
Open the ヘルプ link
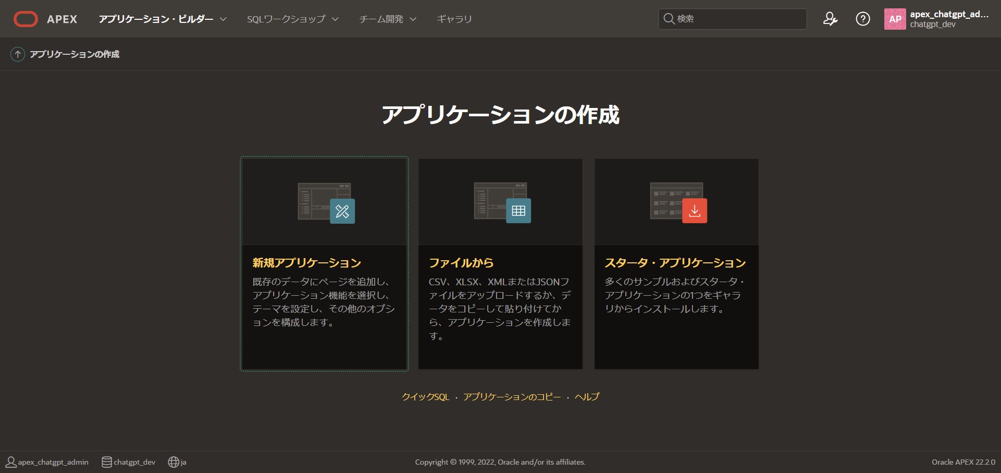587,397
